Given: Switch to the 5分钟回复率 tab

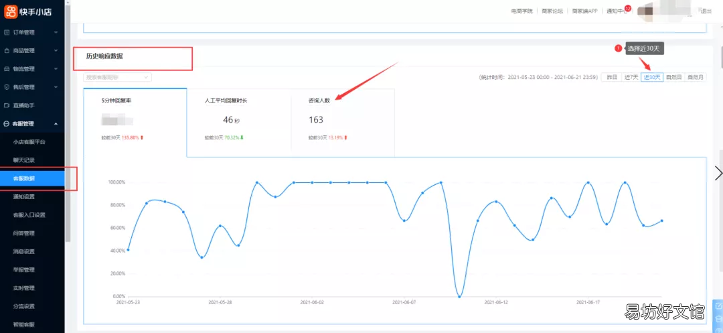Looking at the screenshot, I should coord(135,122).
